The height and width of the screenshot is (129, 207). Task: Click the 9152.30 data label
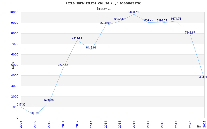coord(119,19)
